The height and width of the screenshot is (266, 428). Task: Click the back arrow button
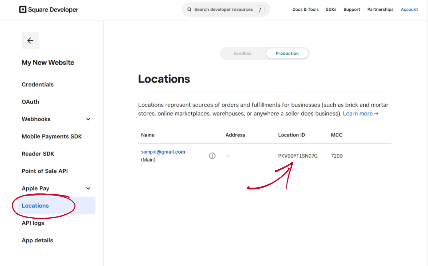[30, 40]
